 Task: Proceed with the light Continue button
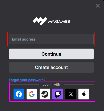pos(51,54)
